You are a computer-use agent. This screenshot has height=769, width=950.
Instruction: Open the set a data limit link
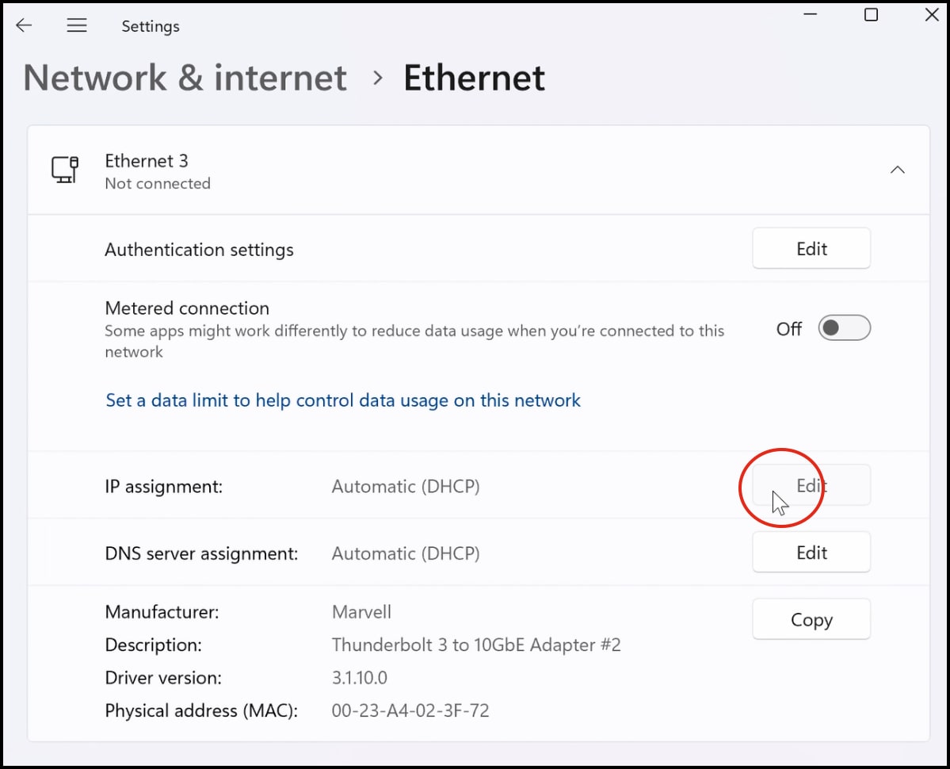click(x=343, y=401)
